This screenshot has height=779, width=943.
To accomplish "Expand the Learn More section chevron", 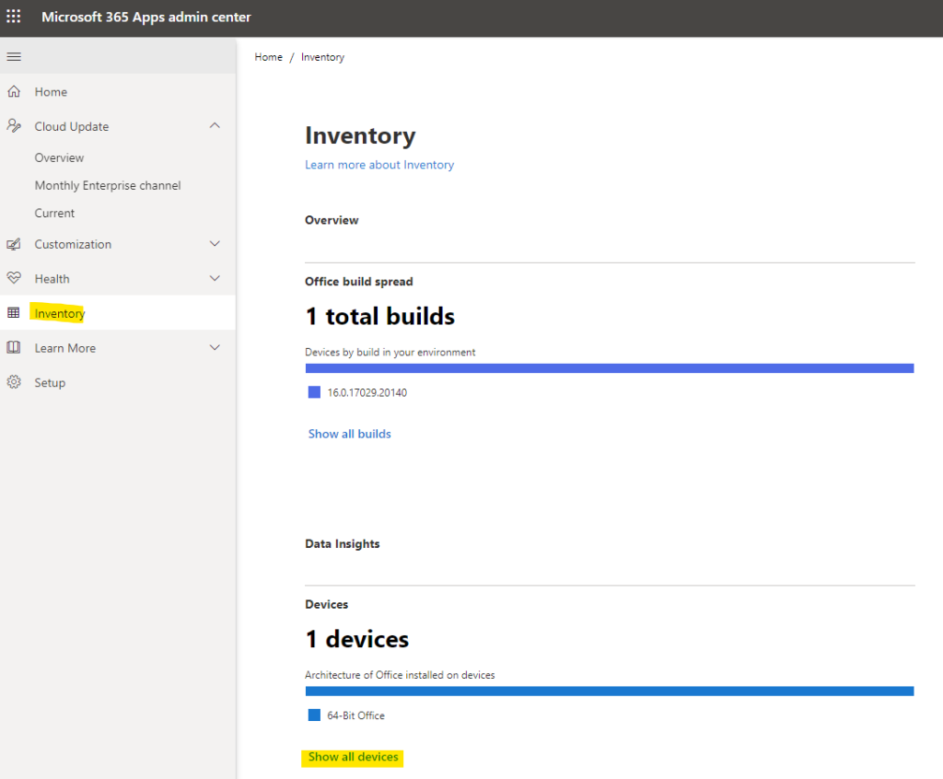I will coord(215,348).
